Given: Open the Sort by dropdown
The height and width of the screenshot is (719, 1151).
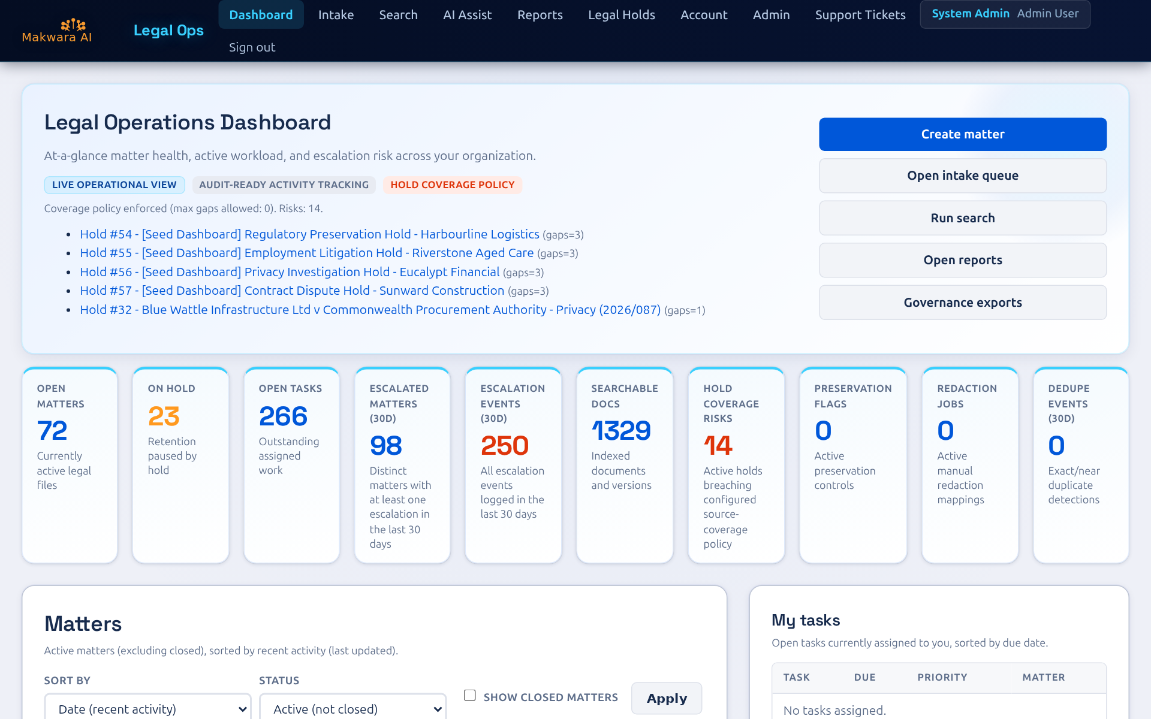Looking at the screenshot, I should [x=147, y=708].
